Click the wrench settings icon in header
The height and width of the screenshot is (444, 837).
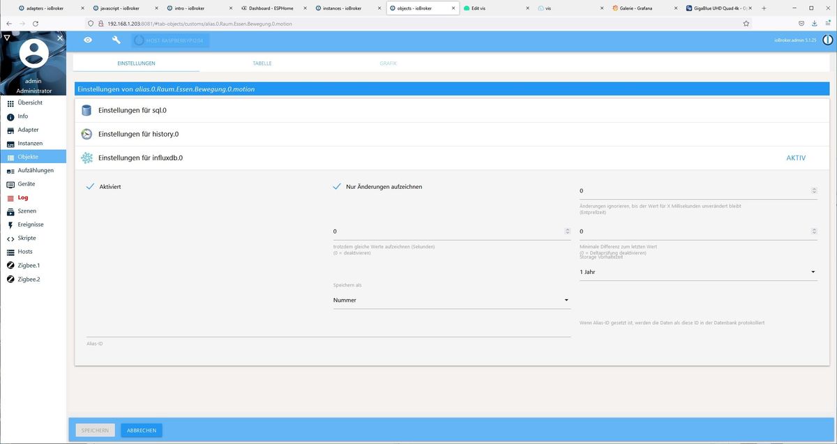116,40
